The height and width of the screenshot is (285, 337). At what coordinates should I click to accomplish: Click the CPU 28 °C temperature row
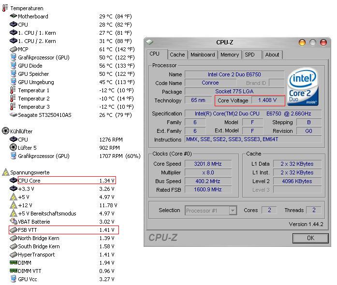pos(71,25)
